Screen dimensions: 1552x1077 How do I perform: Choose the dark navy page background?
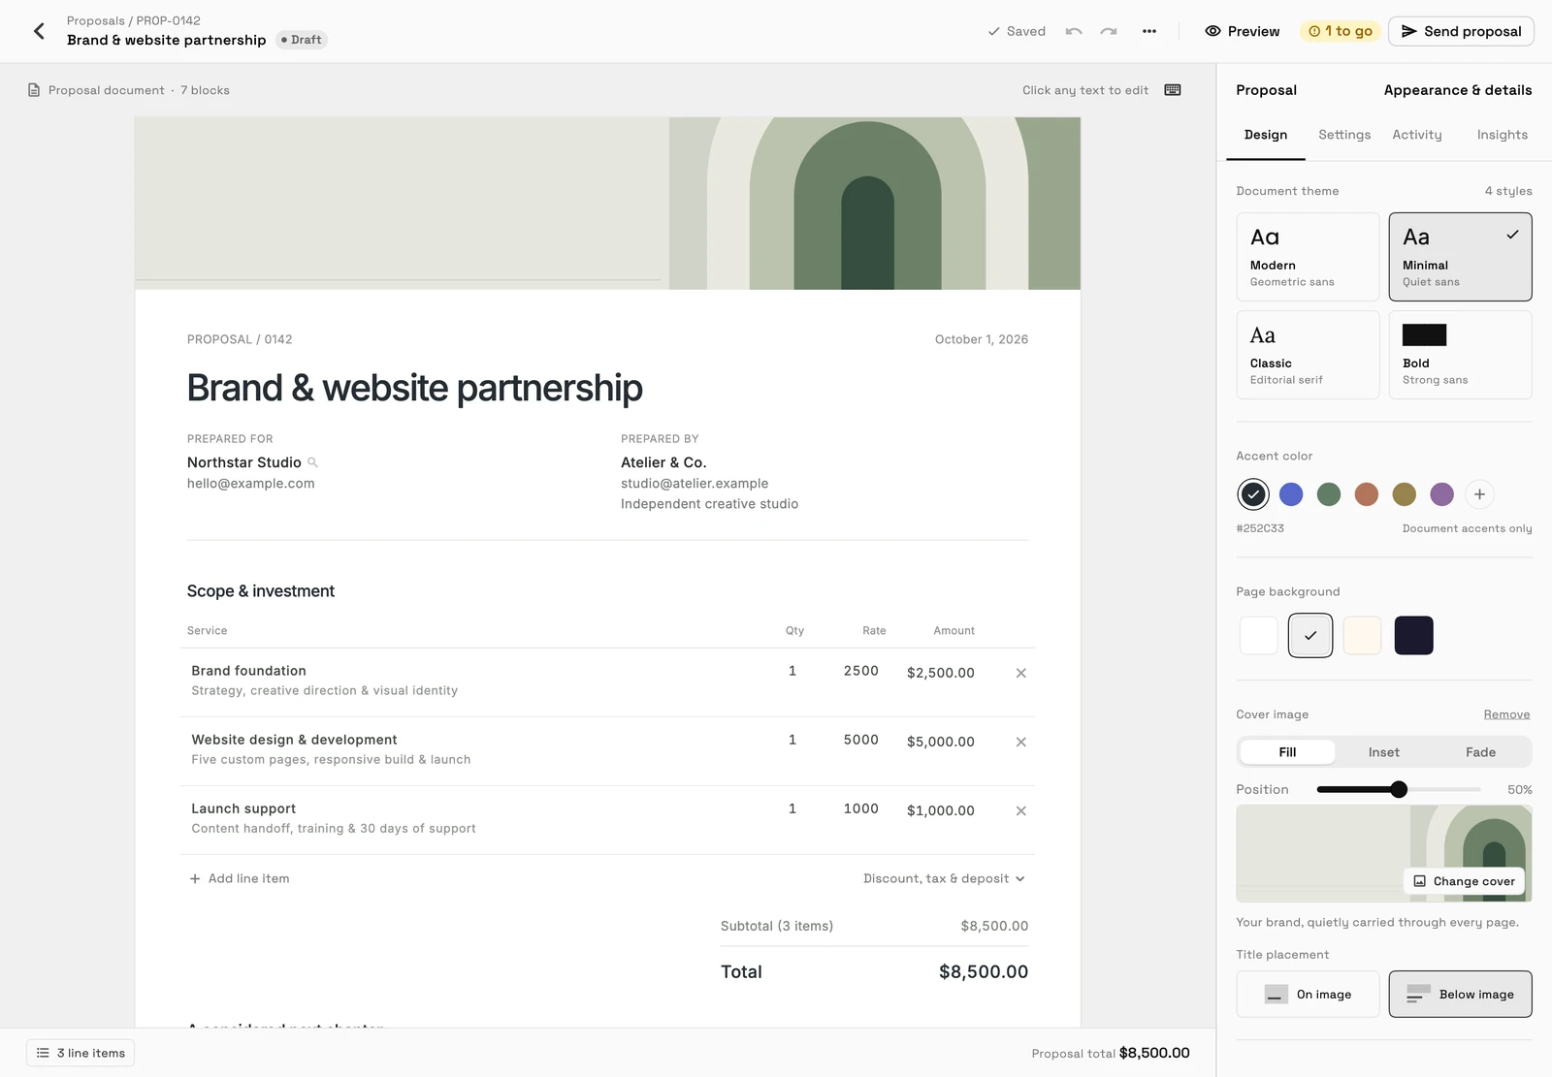click(x=1414, y=636)
